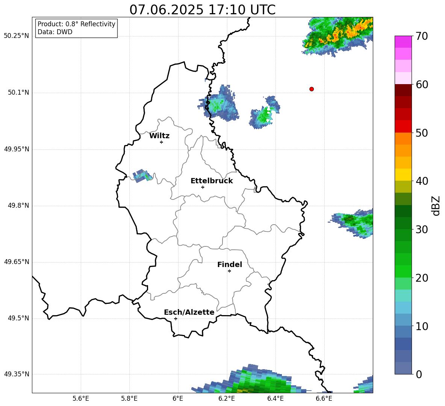Click the 60 value on the colorbar

pos(422,85)
